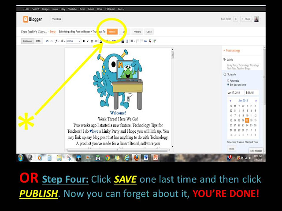Click Send feedback button
Viewport: 282px width, 211px height.
[x=256, y=151]
